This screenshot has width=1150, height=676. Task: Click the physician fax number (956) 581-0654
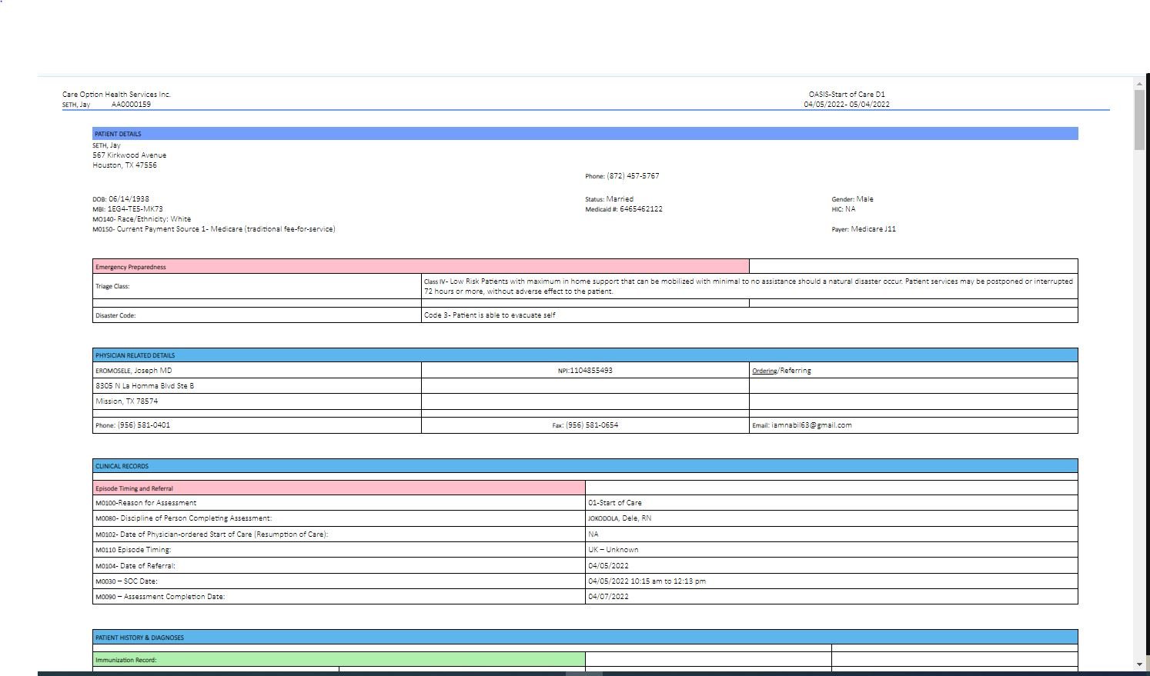(x=591, y=425)
